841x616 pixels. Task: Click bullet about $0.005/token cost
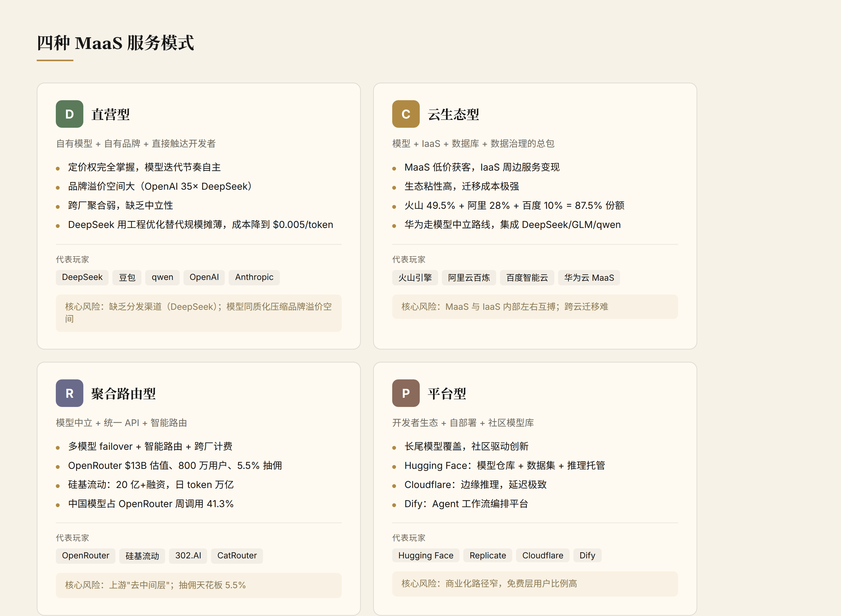(x=201, y=225)
